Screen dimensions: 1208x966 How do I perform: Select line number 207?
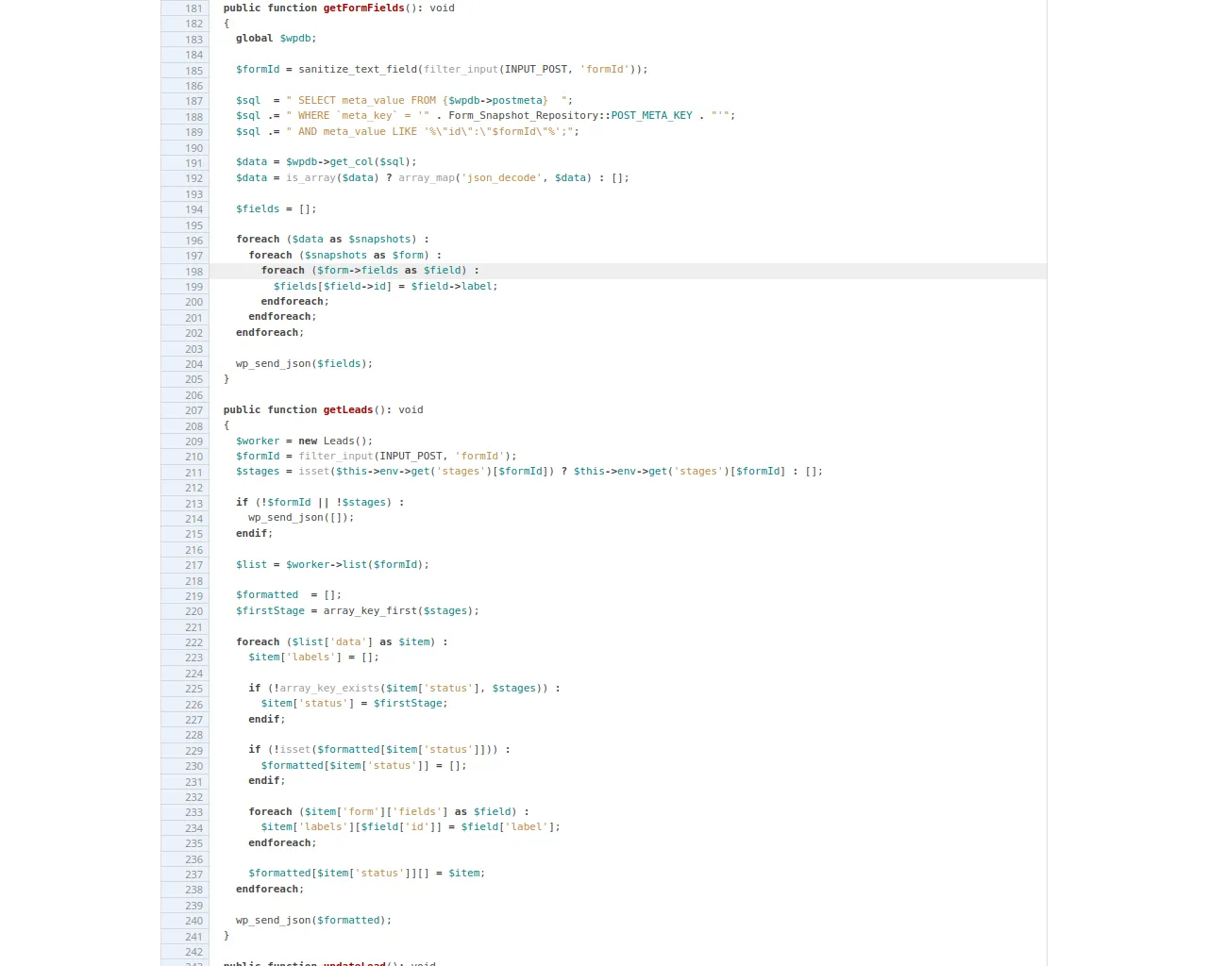tap(193, 410)
